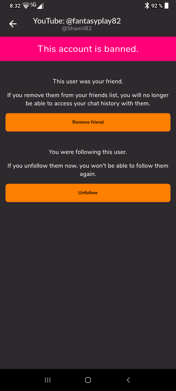The height and width of the screenshot is (391, 176).
Task: Open Android recent apps button
Action: tap(48, 380)
